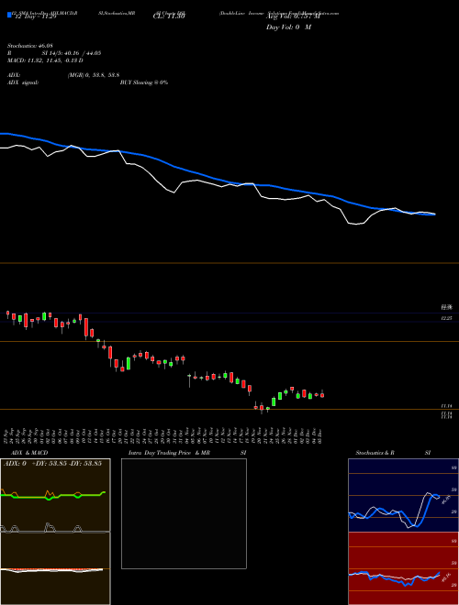Viewport: 459px width, 605px height.
Task: Click the MACD values line
Action: [45, 60]
